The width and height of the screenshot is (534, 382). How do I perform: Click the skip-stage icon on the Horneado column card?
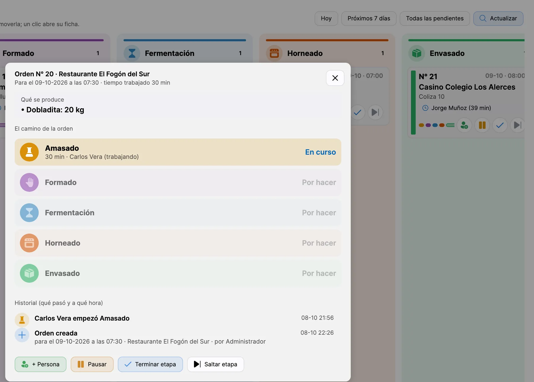pos(375,112)
